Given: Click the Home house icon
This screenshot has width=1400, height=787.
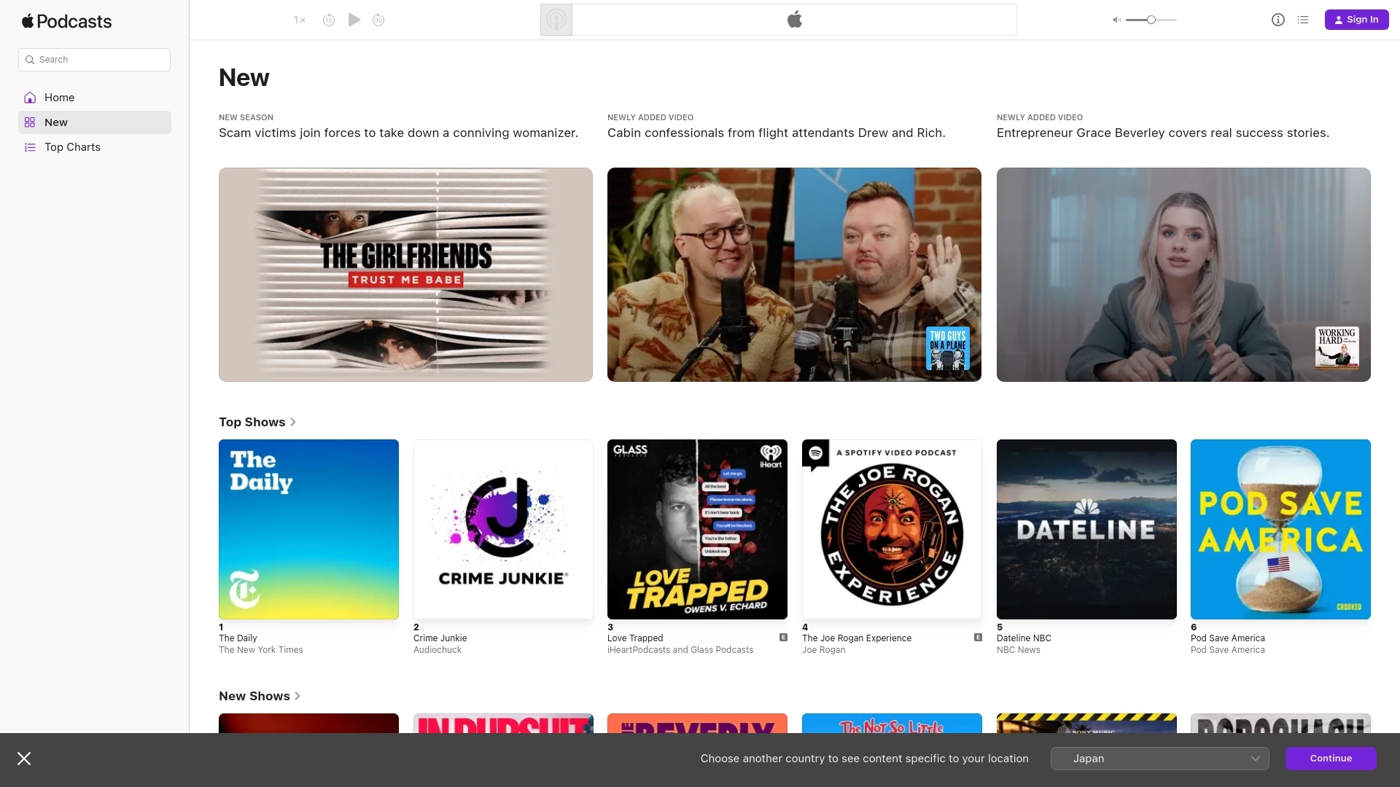Looking at the screenshot, I should (30, 98).
